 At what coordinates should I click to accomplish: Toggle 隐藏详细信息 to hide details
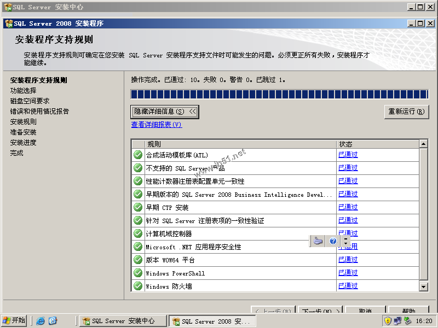tap(165, 111)
